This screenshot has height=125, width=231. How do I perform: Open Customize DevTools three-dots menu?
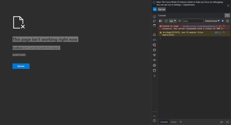click(154, 116)
